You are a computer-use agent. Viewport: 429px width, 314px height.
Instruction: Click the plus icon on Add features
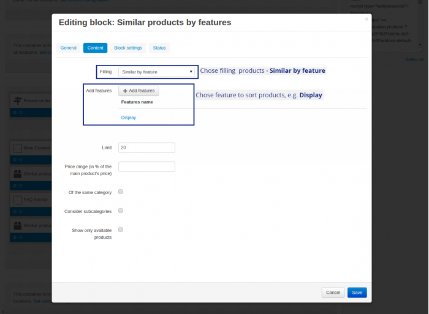pos(125,91)
